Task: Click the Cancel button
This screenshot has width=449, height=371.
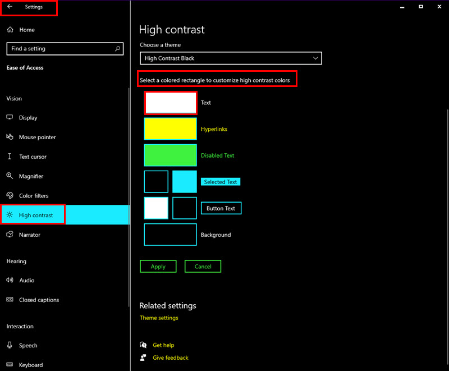Action: tap(203, 267)
